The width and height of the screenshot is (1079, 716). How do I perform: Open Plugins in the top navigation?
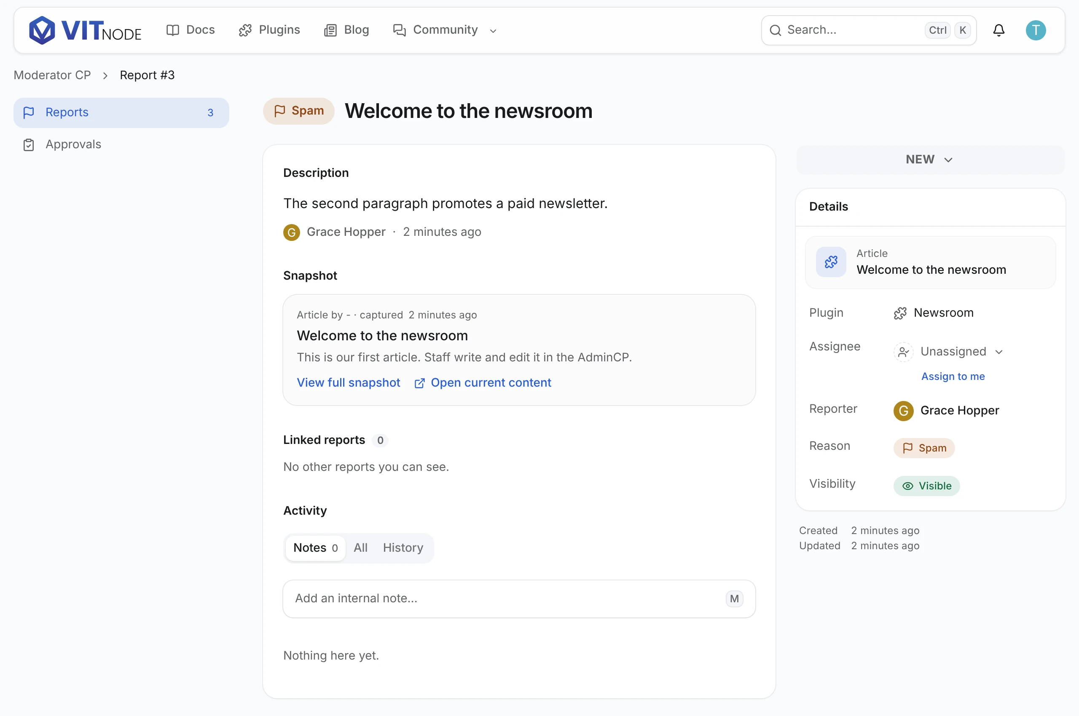[x=269, y=30]
